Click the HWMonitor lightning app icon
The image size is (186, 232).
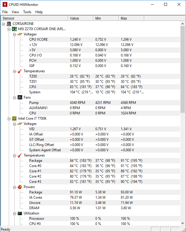click(x=5, y=4)
